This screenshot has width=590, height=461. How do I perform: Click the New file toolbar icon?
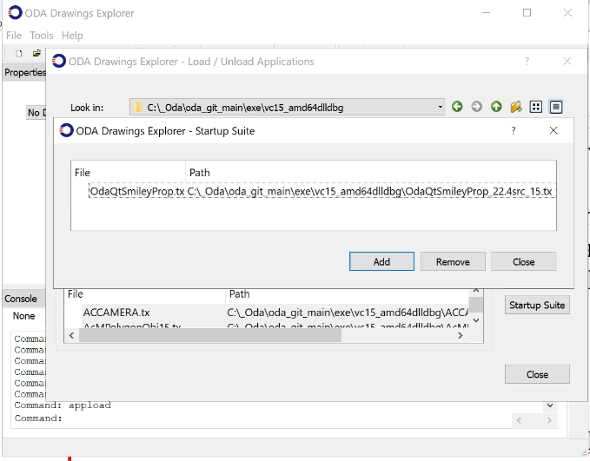pyautogui.click(x=19, y=54)
